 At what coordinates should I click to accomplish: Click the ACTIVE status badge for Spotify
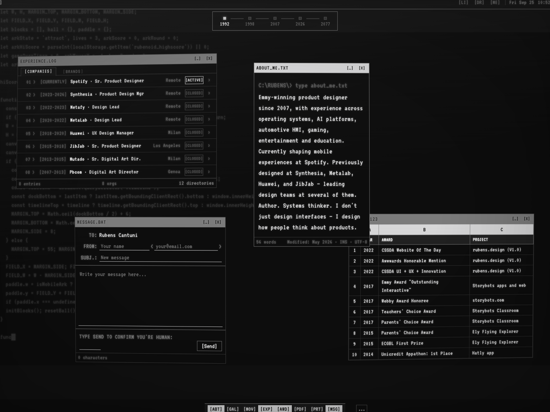click(x=194, y=80)
